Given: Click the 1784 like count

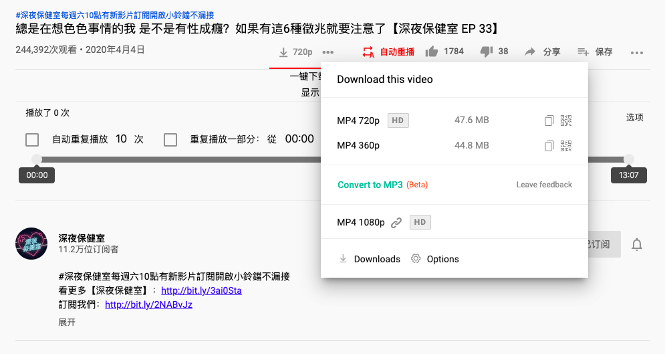Looking at the screenshot, I should coord(454,52).
